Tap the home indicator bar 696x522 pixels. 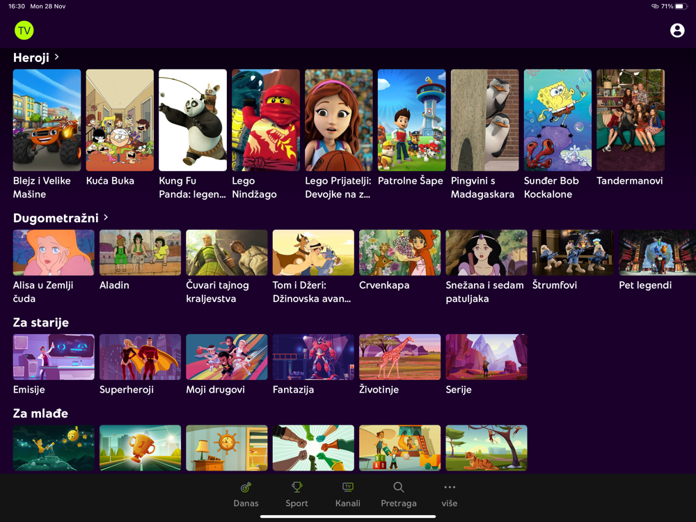[x=348, y=516]
